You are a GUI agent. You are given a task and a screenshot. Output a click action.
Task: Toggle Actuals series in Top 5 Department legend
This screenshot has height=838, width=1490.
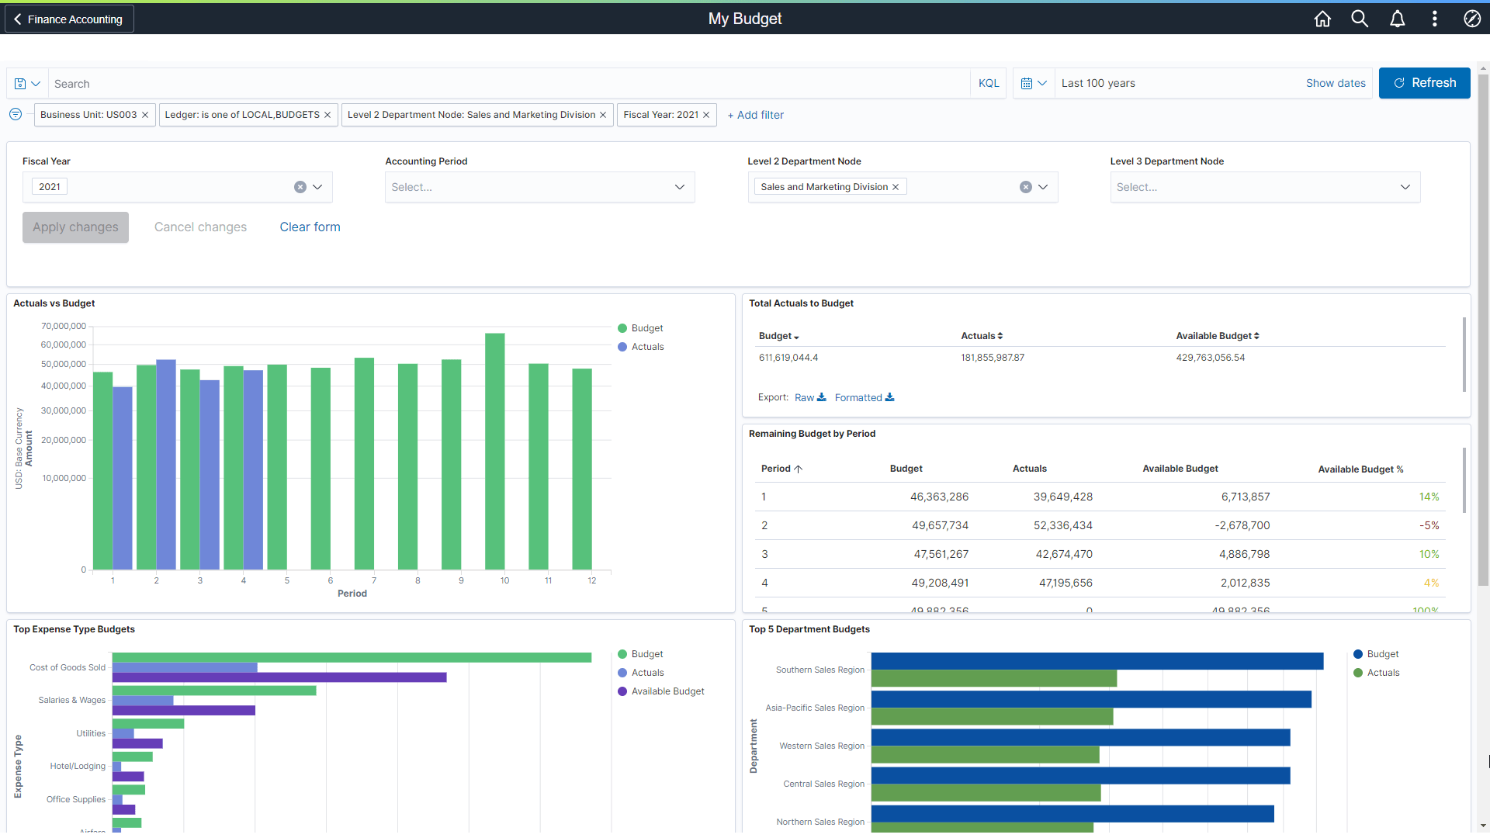[x=1382, y=673]
